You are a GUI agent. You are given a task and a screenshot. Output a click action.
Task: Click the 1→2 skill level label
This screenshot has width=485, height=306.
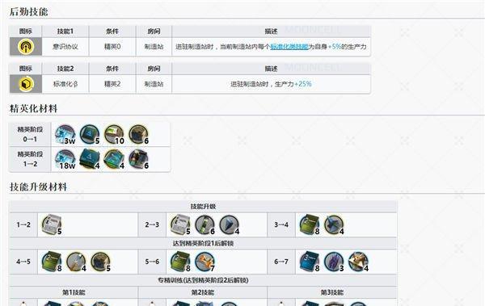(23, 224)
